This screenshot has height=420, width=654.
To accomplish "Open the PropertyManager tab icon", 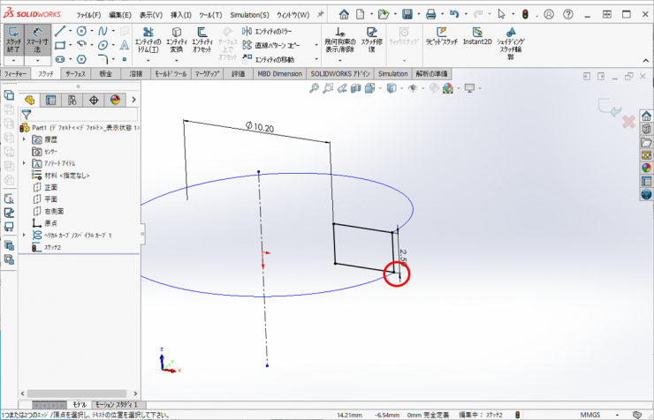I will click(49, 100).
